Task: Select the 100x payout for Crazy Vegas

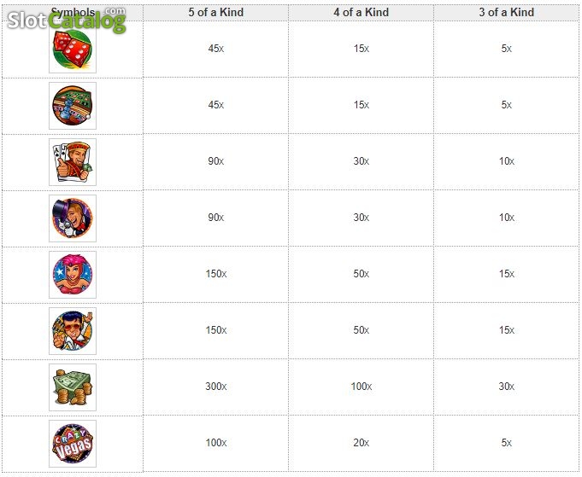Action: (x=216, y=443)
